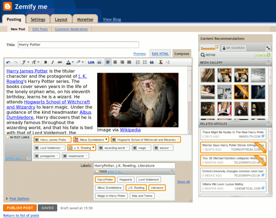Insert a numbered list
Screen dimensions: 276x218
[x=138, y=62]
